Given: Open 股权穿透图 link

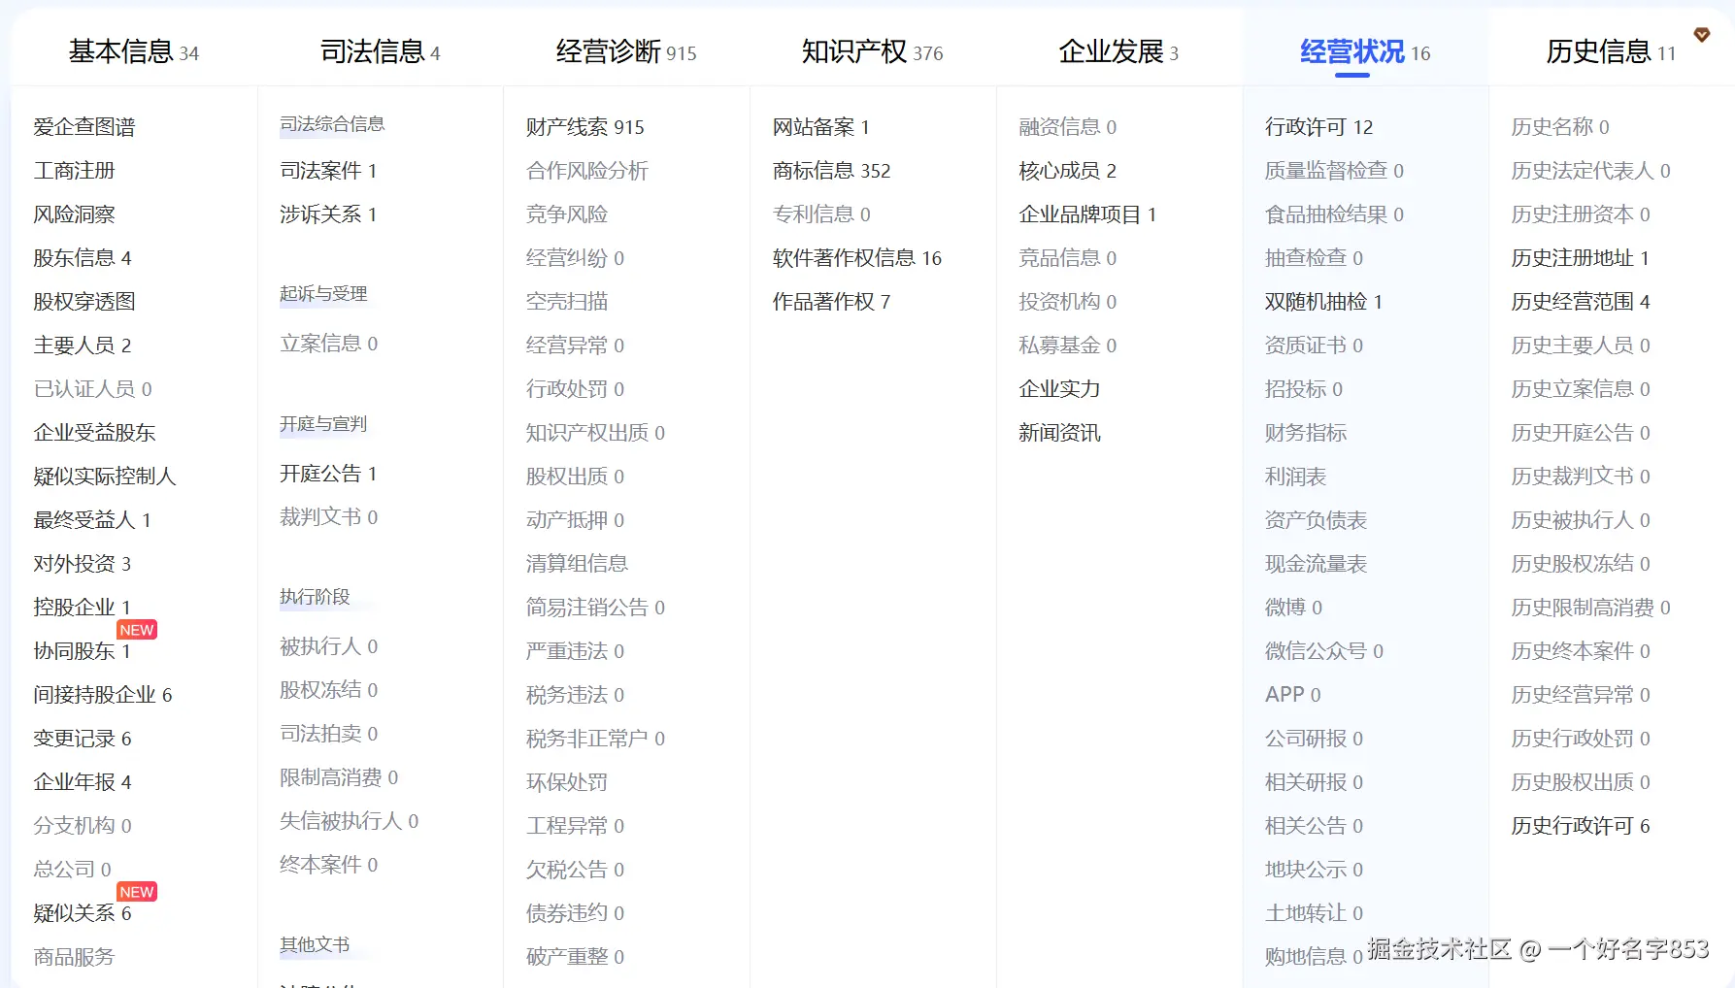Looking at the screenshot, I should coord(84,302).
